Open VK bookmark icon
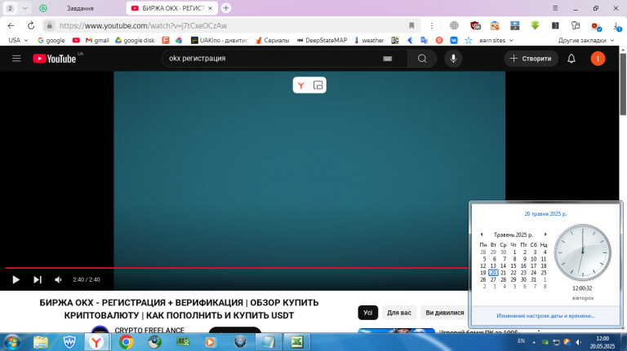Viewport: 627px width, 351px height. (x=454, y=40)
